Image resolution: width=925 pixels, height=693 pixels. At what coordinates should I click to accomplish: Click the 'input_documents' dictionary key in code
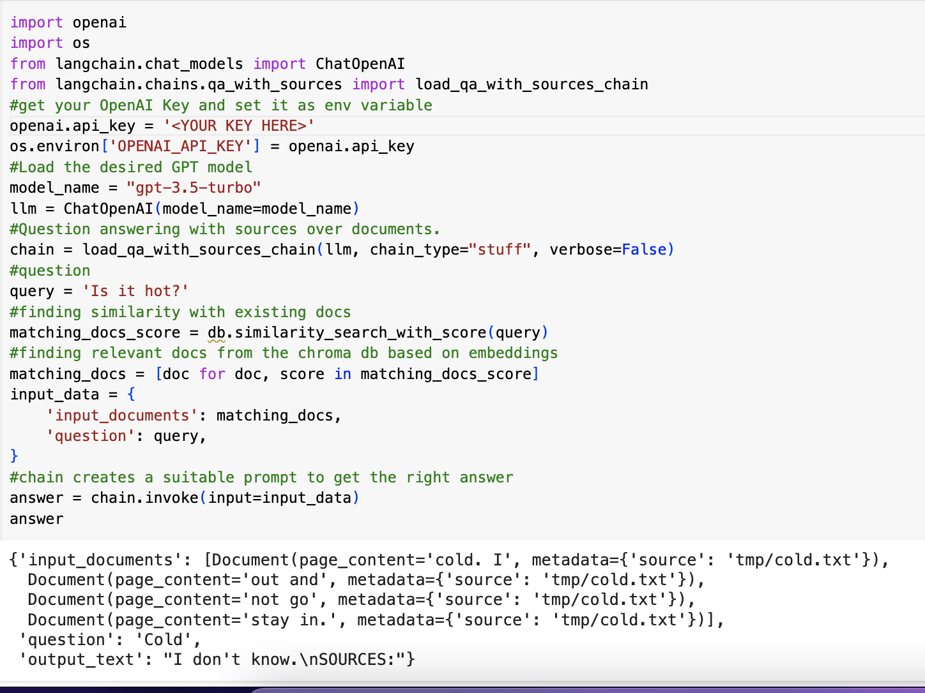click(x=122, y=415)
